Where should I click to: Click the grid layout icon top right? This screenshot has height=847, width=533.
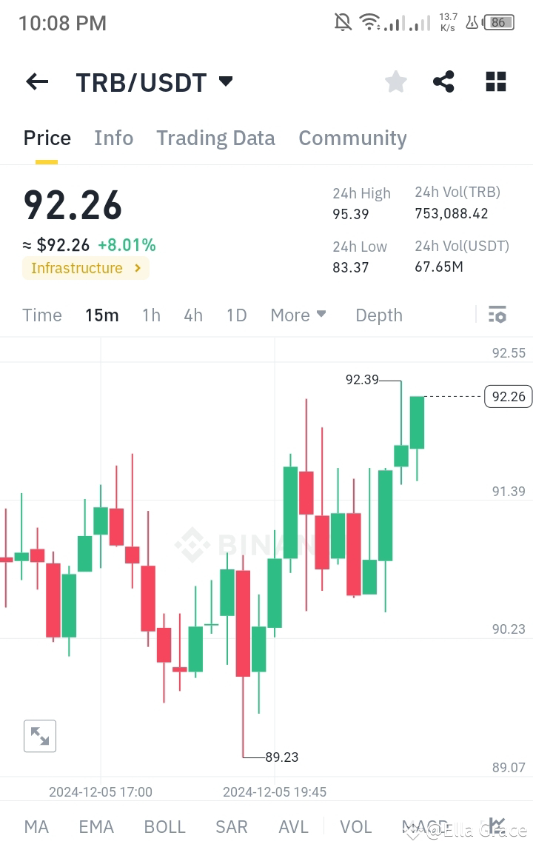[x=495, y=81]
